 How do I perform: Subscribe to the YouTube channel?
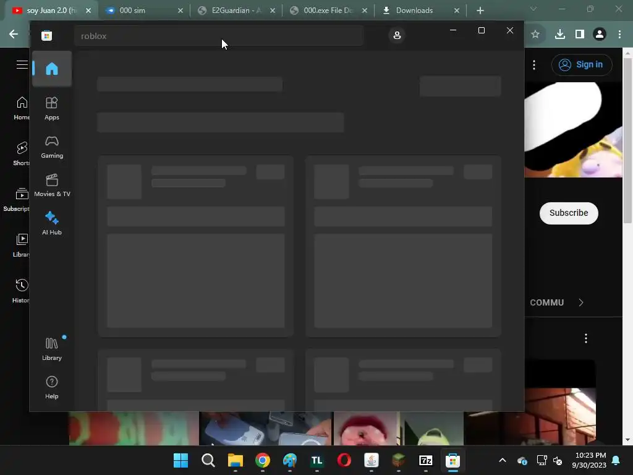coord(569,213)
